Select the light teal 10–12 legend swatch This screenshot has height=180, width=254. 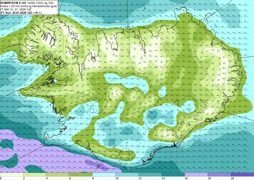pyautogui.click(x=127, y=175)
